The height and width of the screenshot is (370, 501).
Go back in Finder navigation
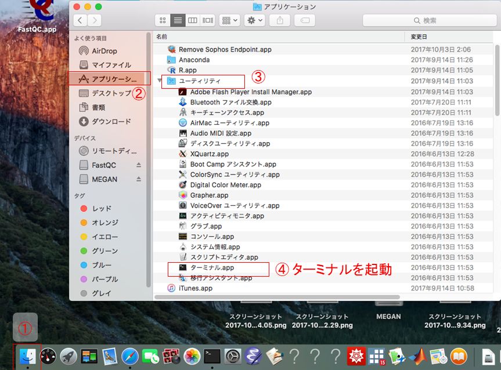point(80,20)
